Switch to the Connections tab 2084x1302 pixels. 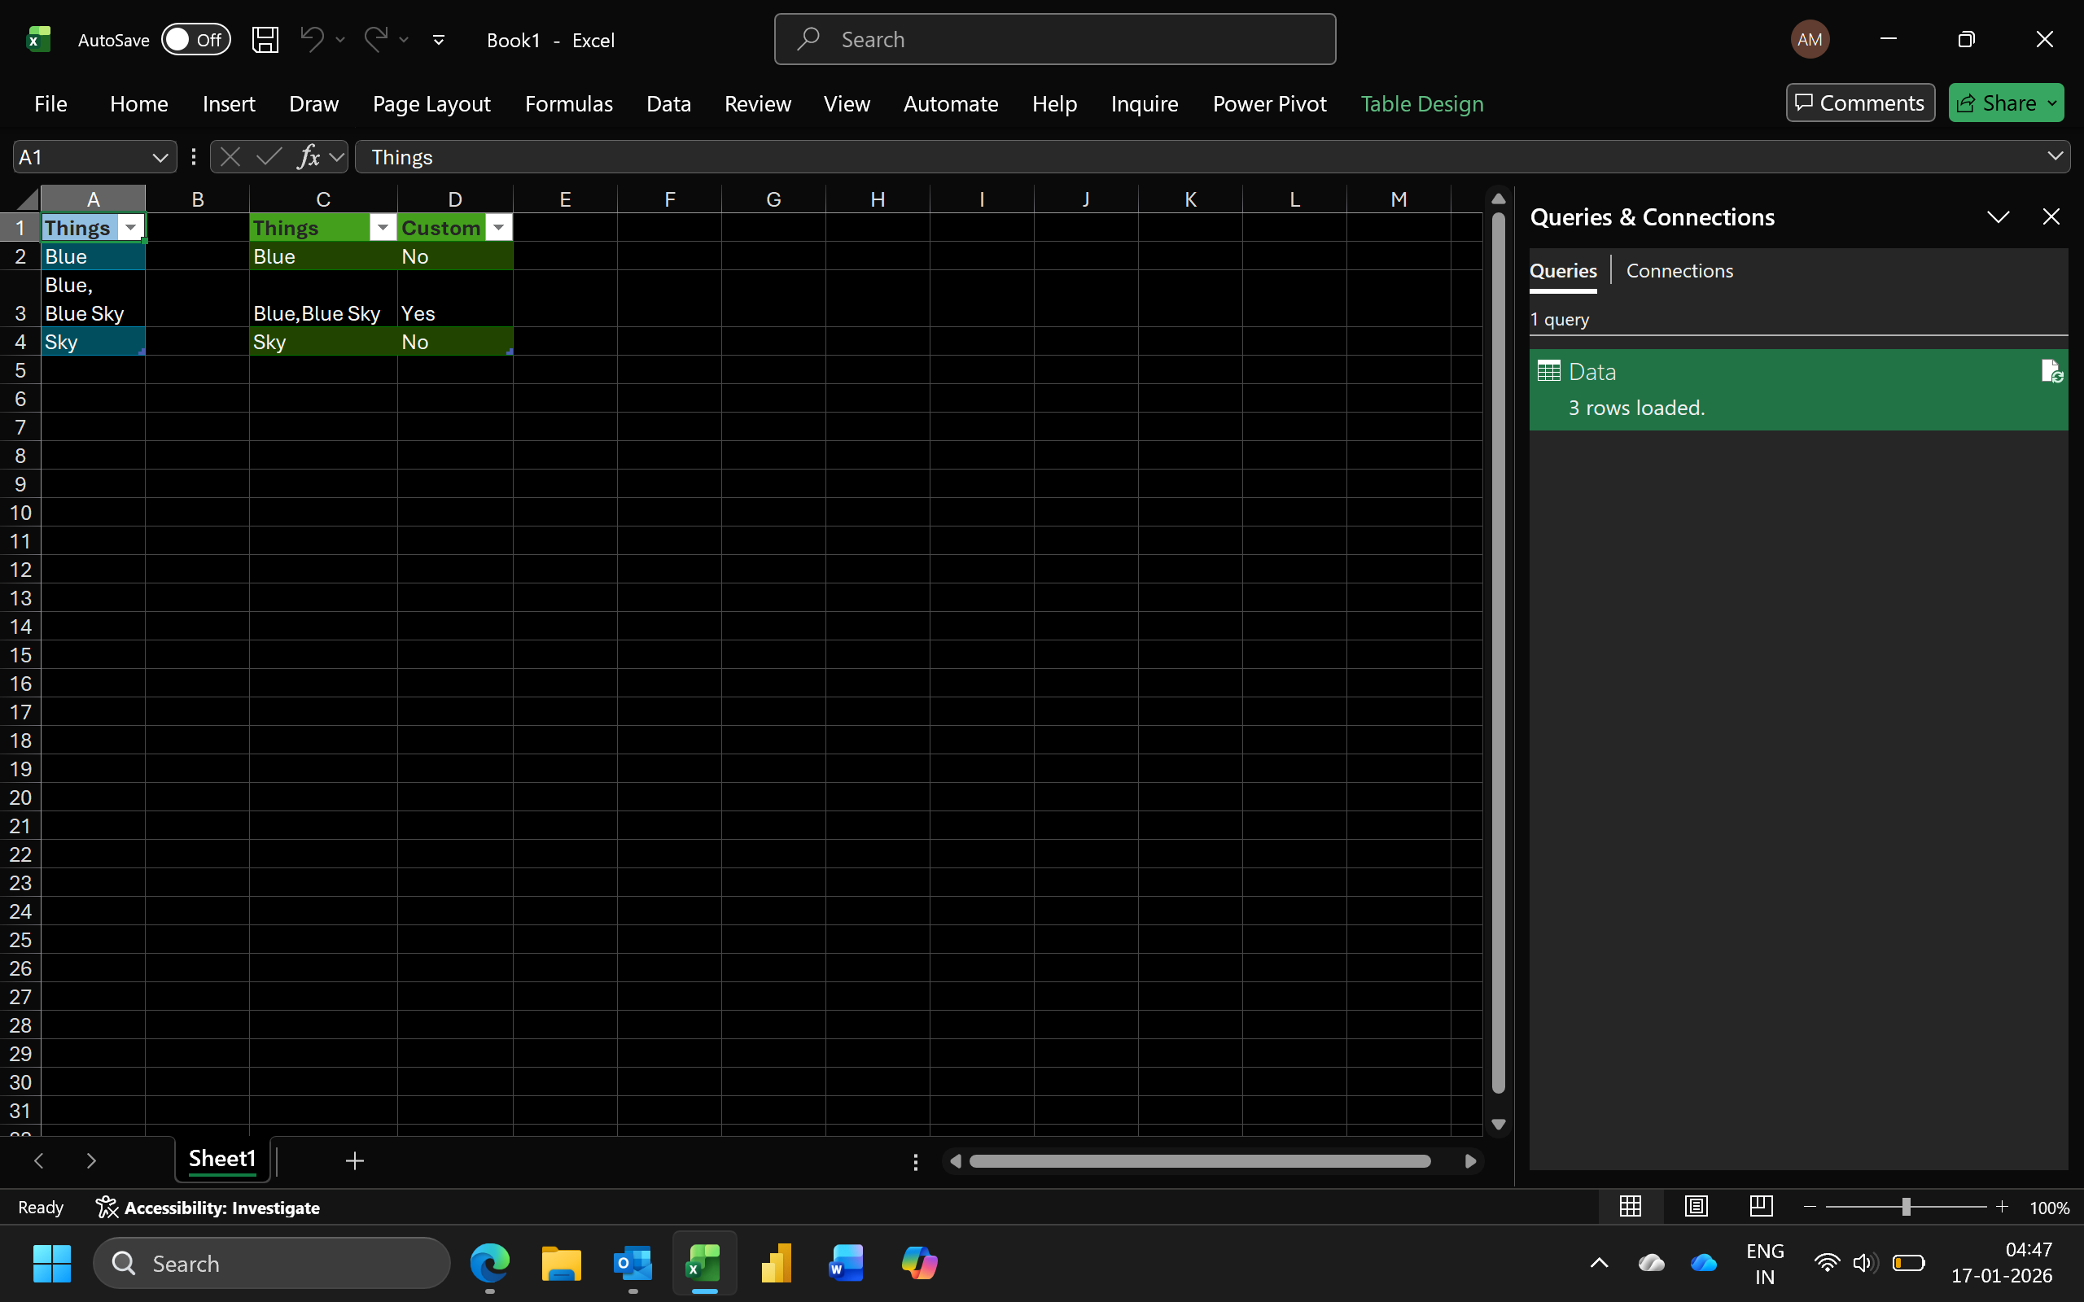tap(1679, 270)
